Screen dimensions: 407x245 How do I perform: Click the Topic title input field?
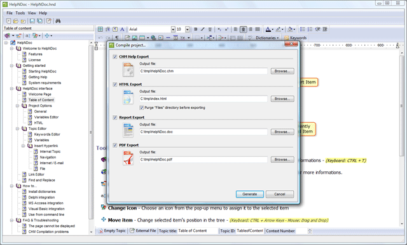(x=198, y=231)
